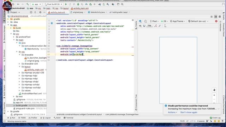Collapse the drawable folder
Viewport: 226px width, 127px height.
point(19,55)
